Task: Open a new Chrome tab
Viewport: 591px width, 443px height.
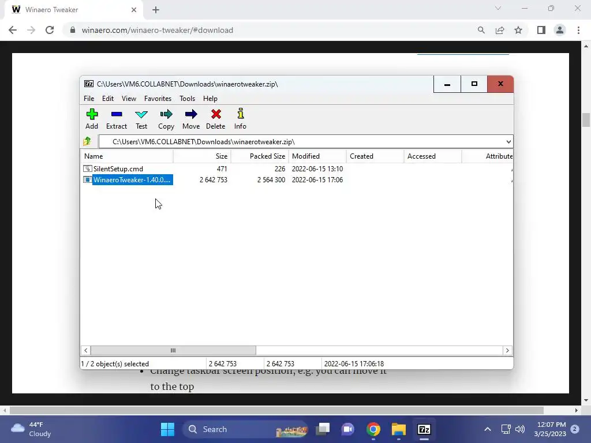Action: (x=156, y=10)
